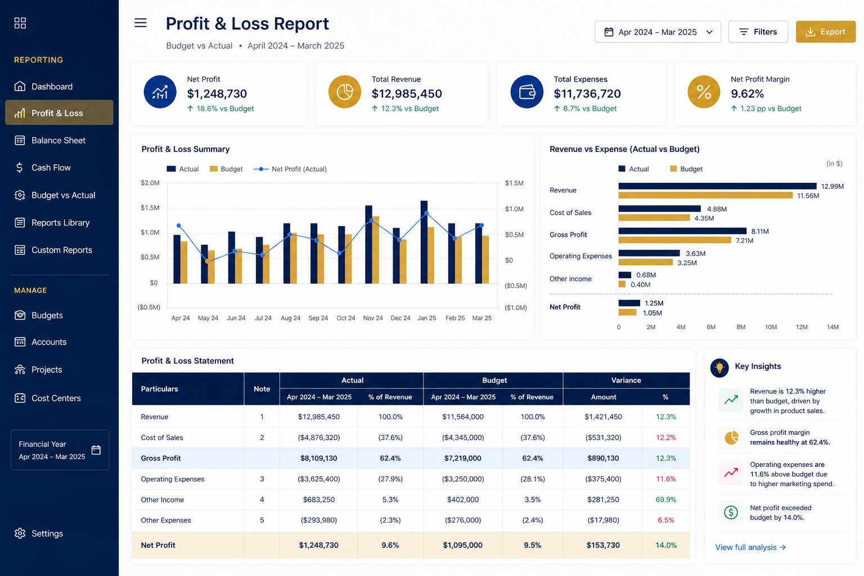Open the Financial Year selector box

(x=60, y=450)
